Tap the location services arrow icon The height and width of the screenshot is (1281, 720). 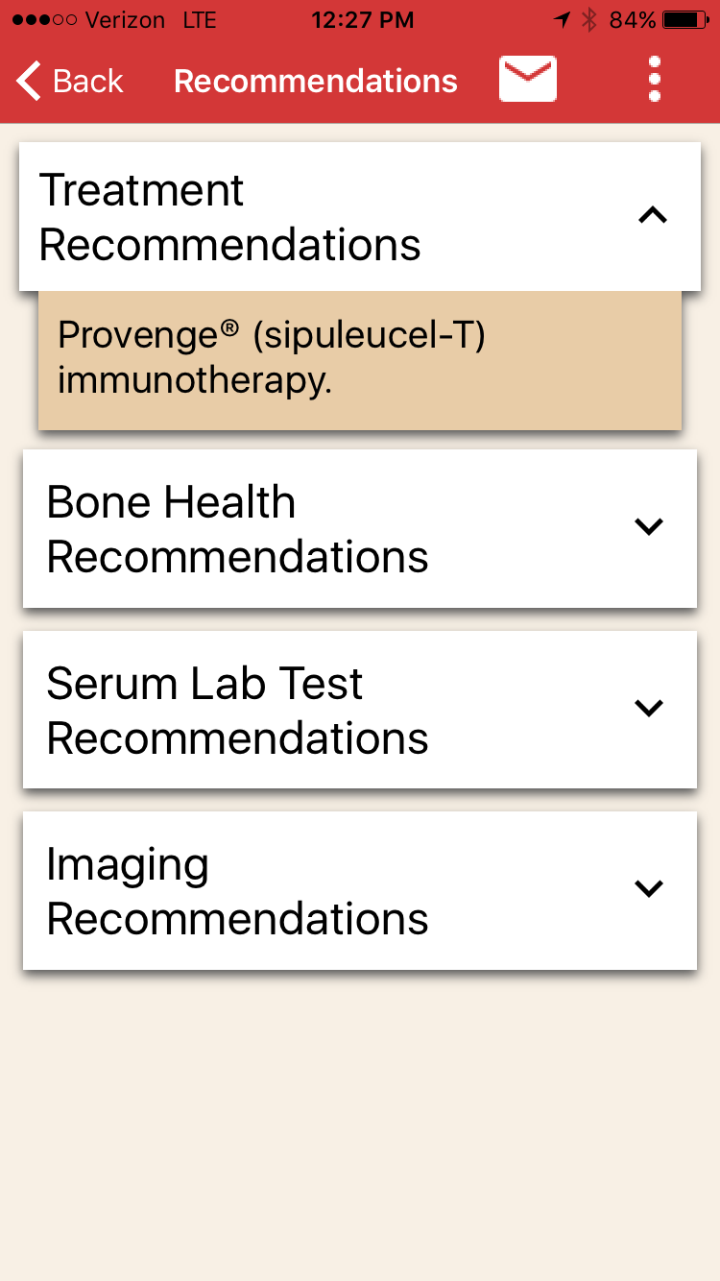pyautogui.click(x=562, y=20)
